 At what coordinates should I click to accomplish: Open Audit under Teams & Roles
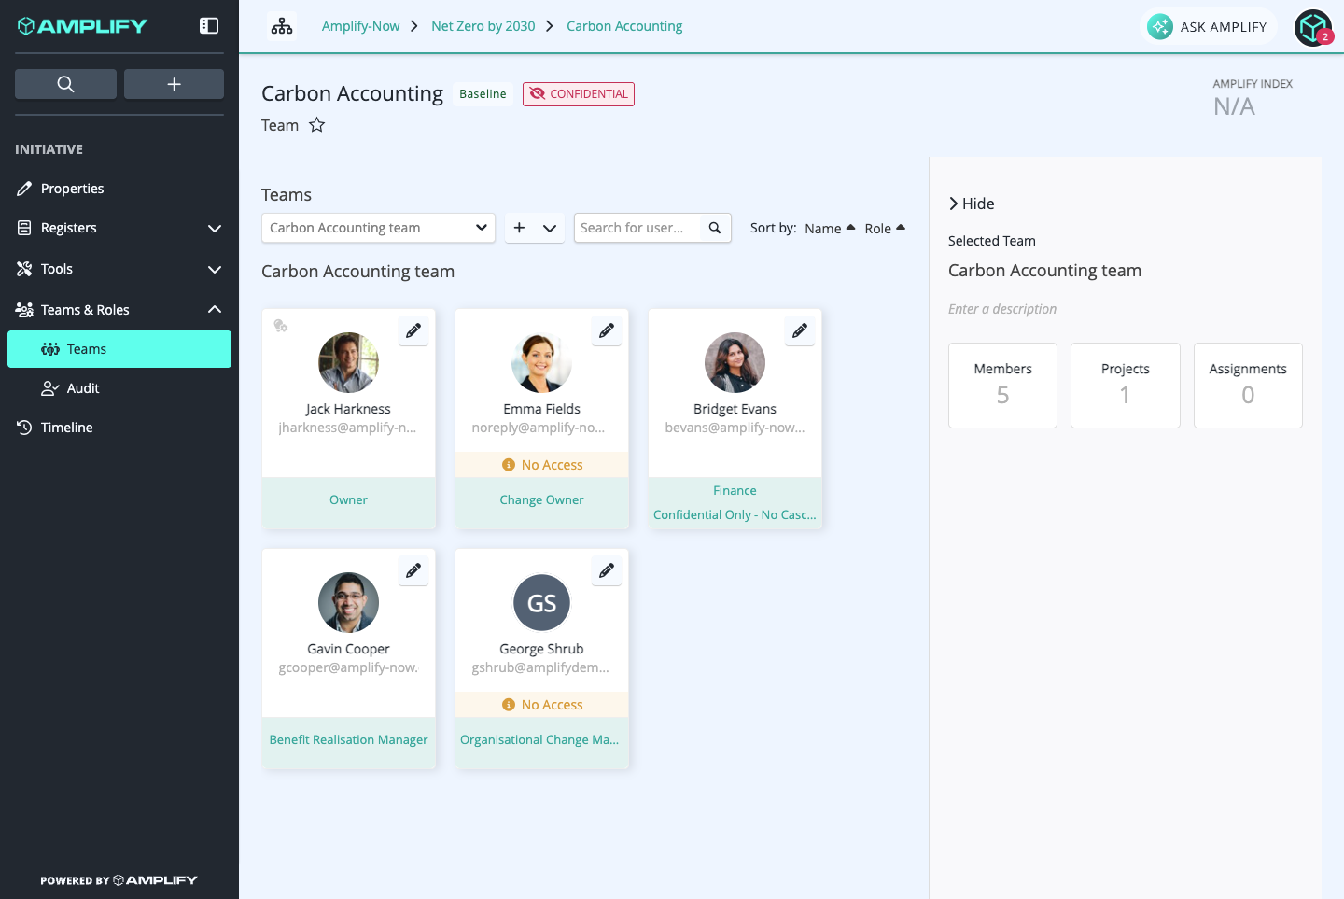119,388
